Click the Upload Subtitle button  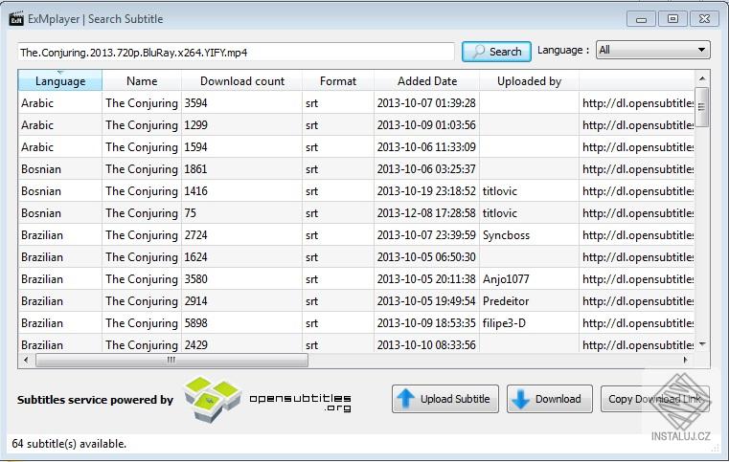[445, 399]
